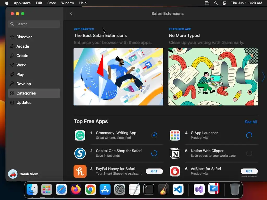Get PayPal Honey for Safari
This screenshot has width=267, height=200.
pos(154,171)
